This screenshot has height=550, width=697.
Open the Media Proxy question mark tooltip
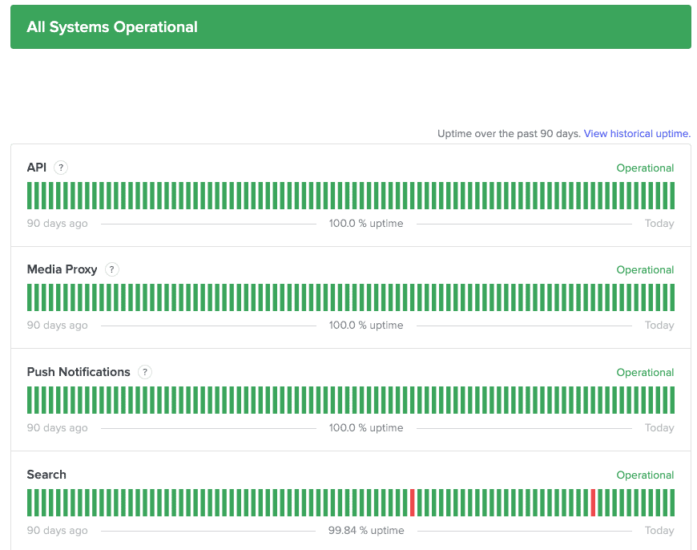point(112,269)
